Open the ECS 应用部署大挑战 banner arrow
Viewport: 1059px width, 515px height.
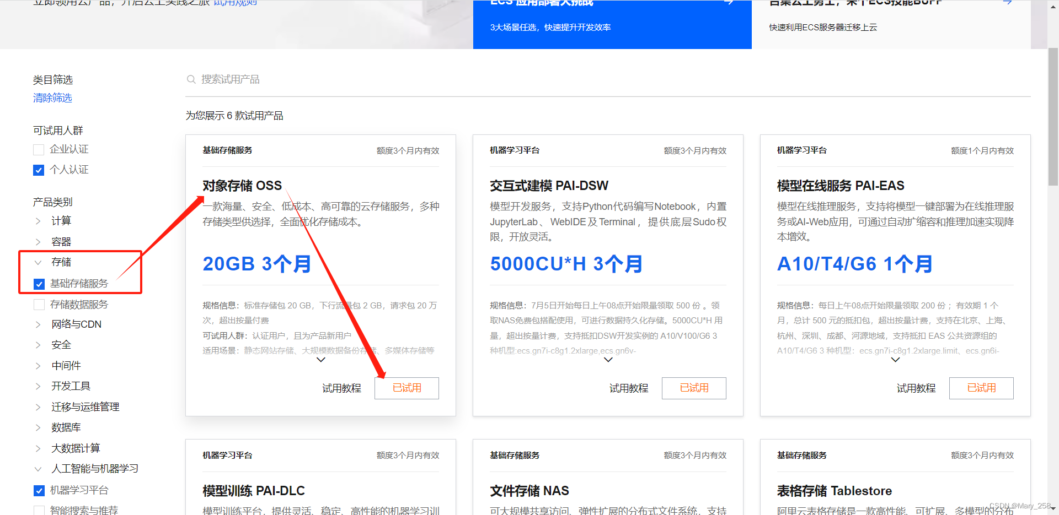(729, 3)
